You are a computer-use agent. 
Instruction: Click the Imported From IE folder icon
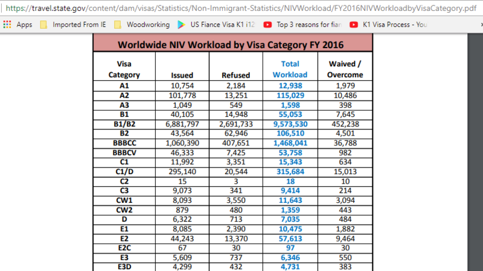coord(43,25)
